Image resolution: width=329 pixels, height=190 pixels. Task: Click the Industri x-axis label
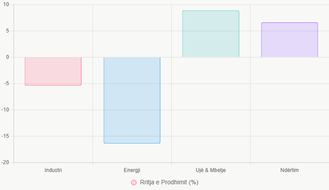click(x=53, y=170)
